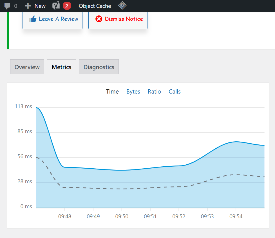Open the diamond-shaped plugin icon in admin bar
275x238 pixels.
click(x=122, y=5)
